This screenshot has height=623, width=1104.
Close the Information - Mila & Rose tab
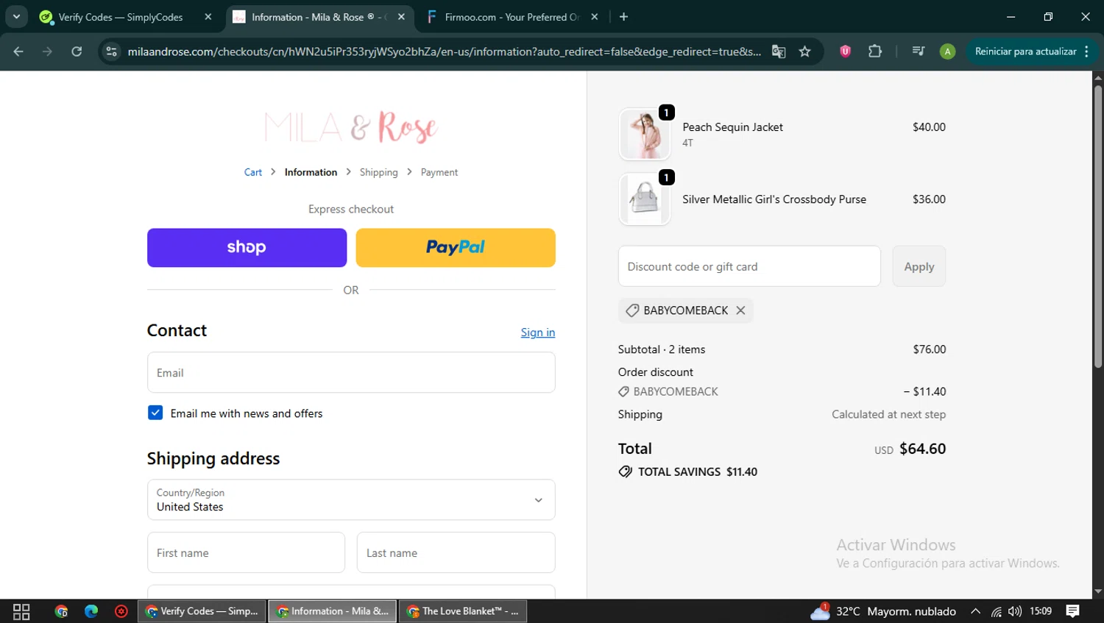coord(401,17)
